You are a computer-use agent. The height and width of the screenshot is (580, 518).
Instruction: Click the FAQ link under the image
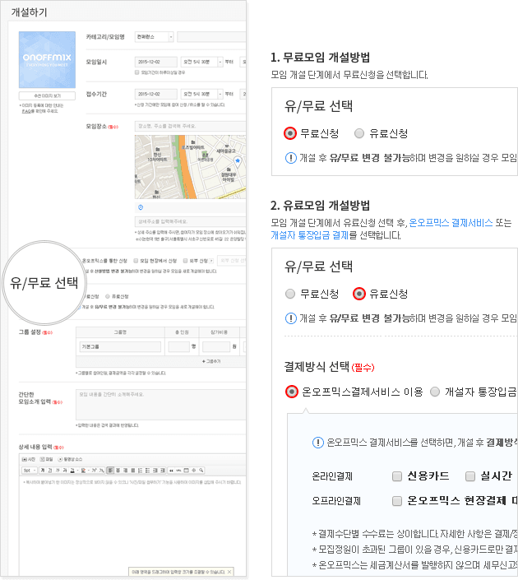(x=25, y=111)
